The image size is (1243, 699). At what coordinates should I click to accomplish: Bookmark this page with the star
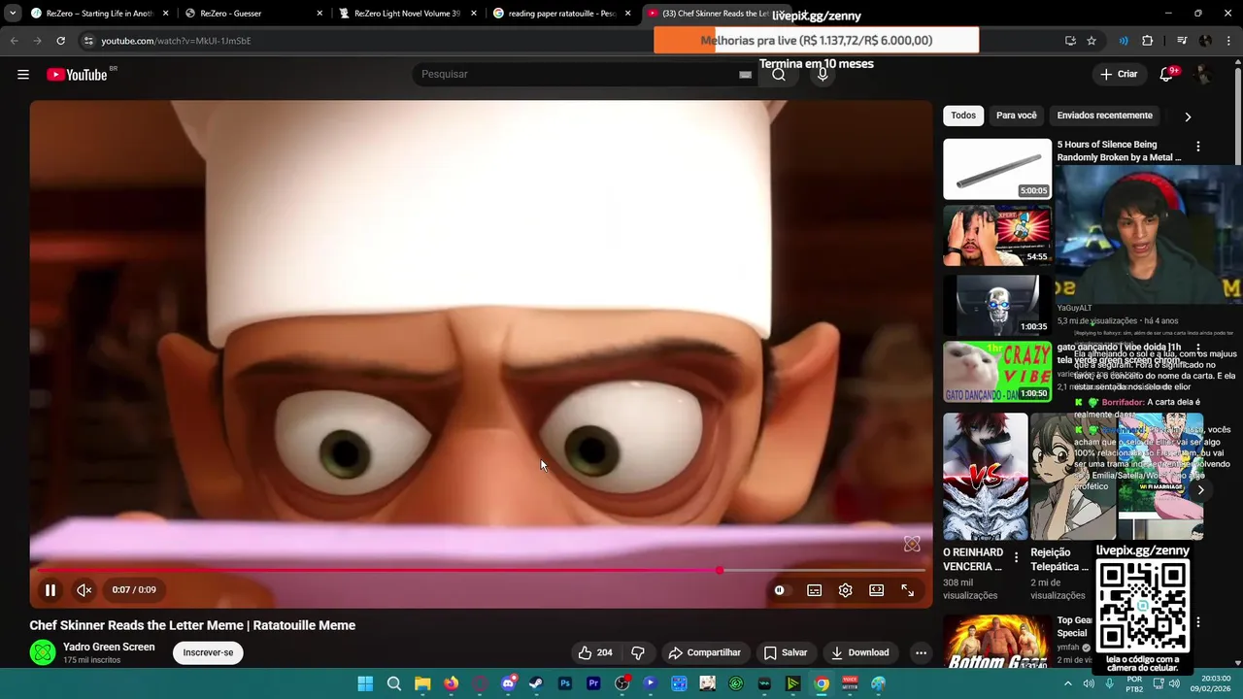click(1092, 41)
